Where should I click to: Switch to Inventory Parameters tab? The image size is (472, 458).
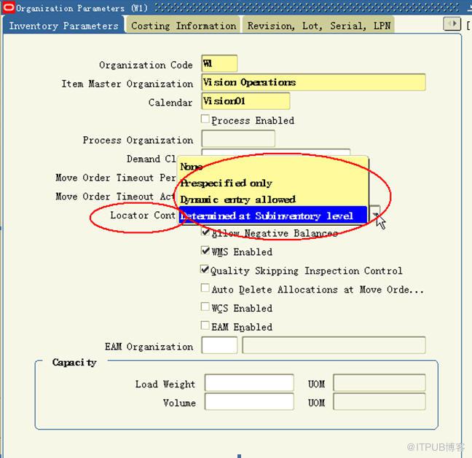pyautogui.click(x=63, y=25)
